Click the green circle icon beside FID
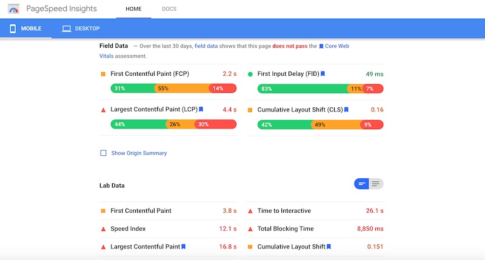This screenshot has height=260, width=485. pos(250,74)
